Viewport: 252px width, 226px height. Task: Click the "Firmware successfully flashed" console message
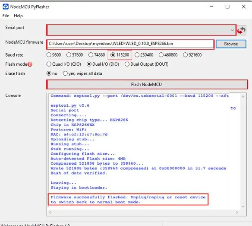[x=128, y=200]
